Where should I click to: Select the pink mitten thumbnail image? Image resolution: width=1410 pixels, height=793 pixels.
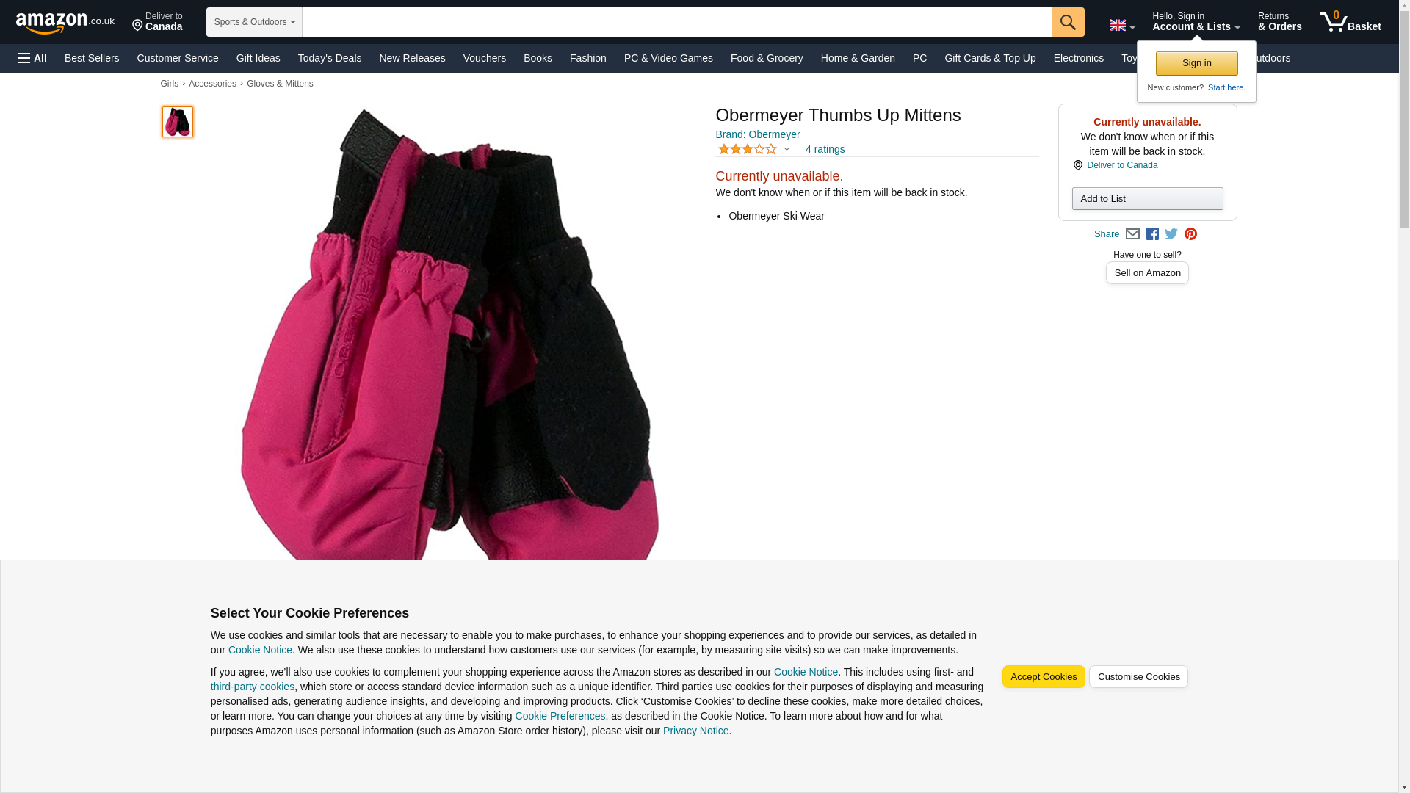click(x=177, y=122)
